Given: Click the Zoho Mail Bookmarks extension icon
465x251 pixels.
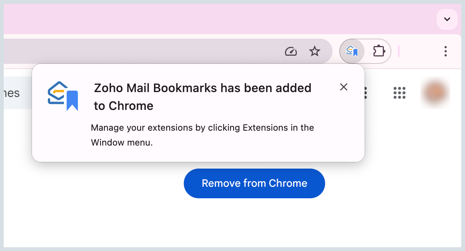Looking at the screenshot, I should [352, 51].
